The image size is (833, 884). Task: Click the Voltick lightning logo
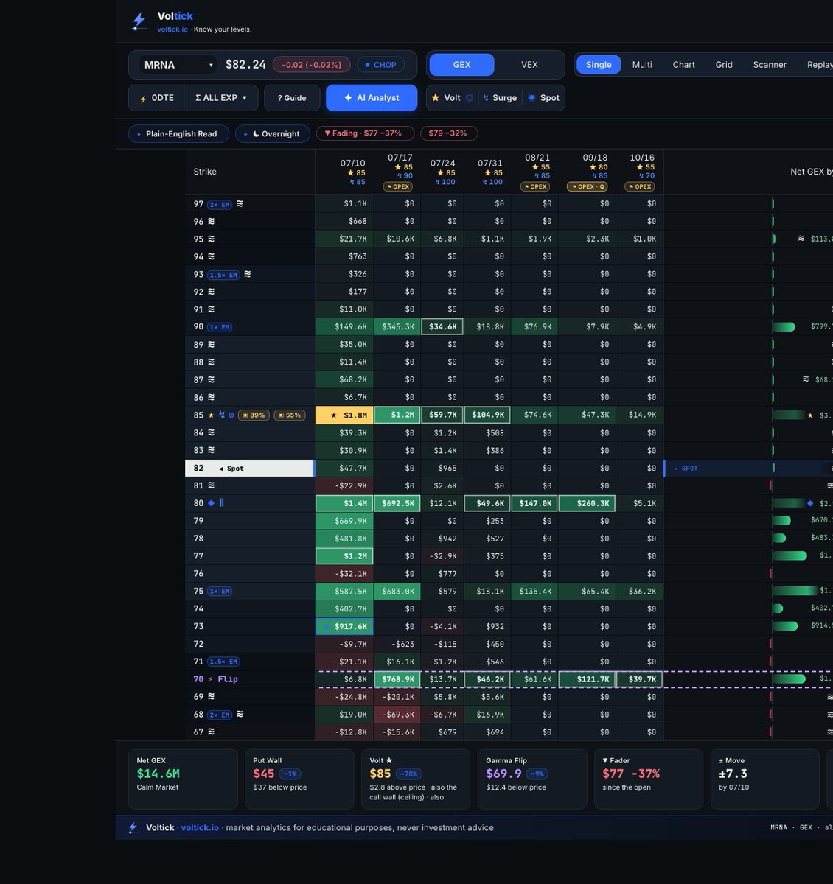pyautogui.click(x=139, y=21)
